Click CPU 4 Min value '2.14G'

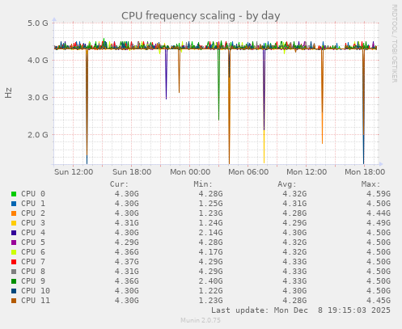pos(210,233)
